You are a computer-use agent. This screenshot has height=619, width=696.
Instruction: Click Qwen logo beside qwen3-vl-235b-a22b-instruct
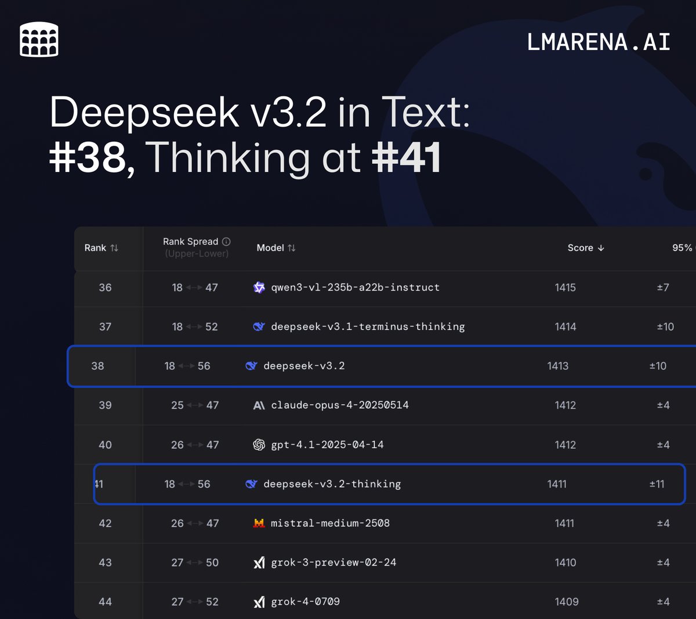tap(259, 287)
